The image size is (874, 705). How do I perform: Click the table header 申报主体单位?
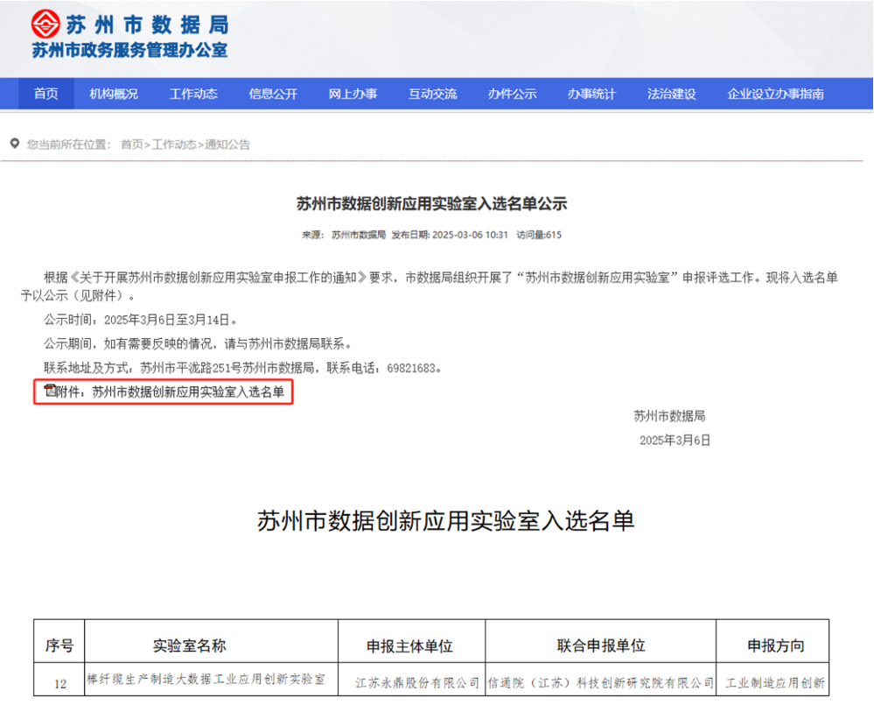click(409, 645)
